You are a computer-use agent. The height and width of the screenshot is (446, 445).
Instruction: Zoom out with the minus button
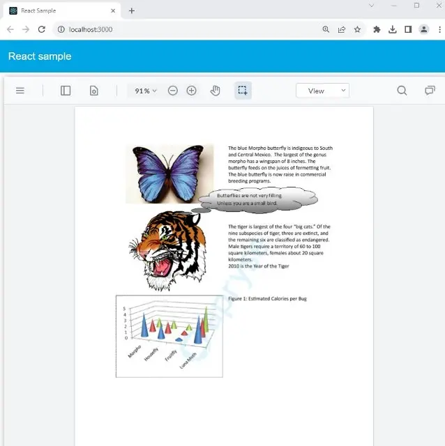pyautogui.click(x=172, y=91)
